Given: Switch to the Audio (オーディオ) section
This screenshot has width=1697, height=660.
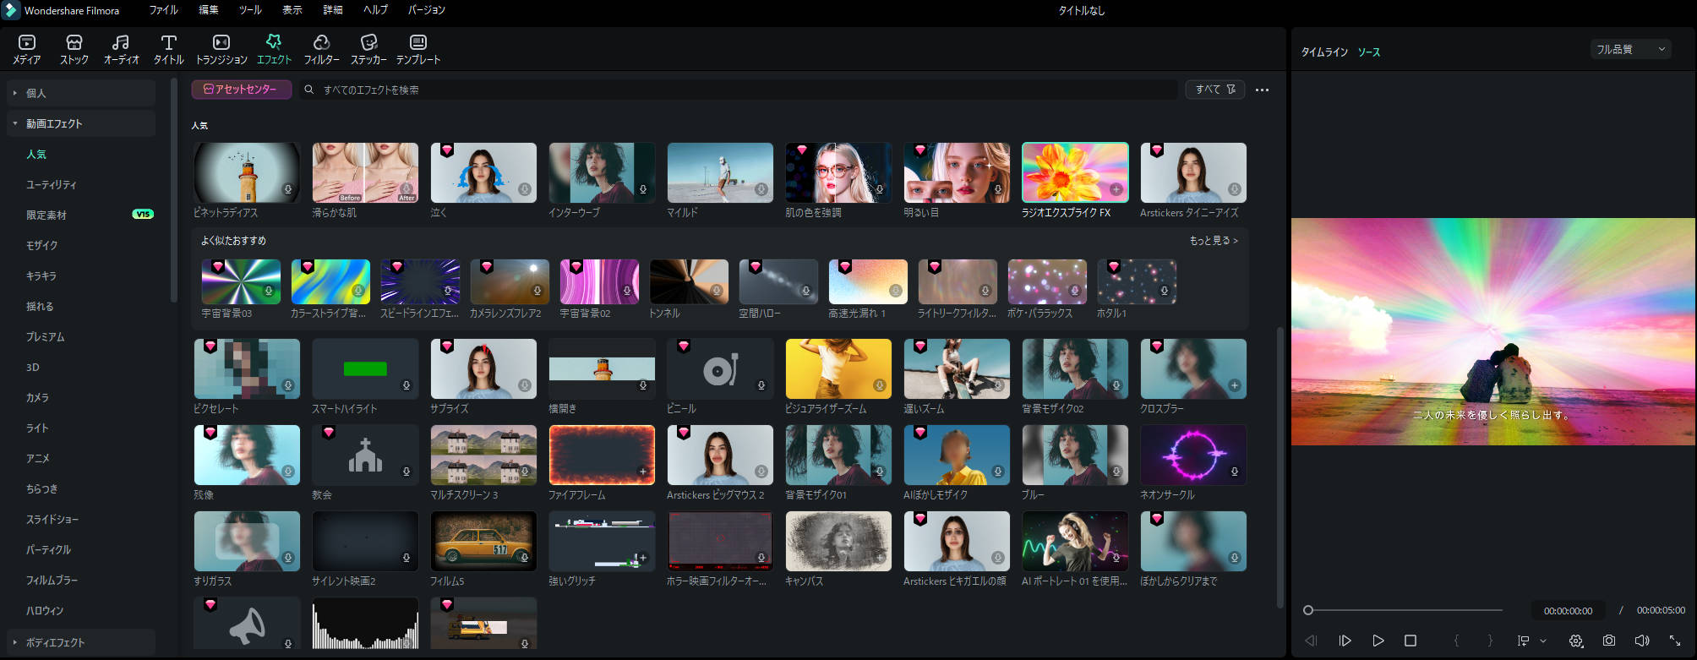Looking at the screenshot, I should pyautogui.click(x=121, y=49).
